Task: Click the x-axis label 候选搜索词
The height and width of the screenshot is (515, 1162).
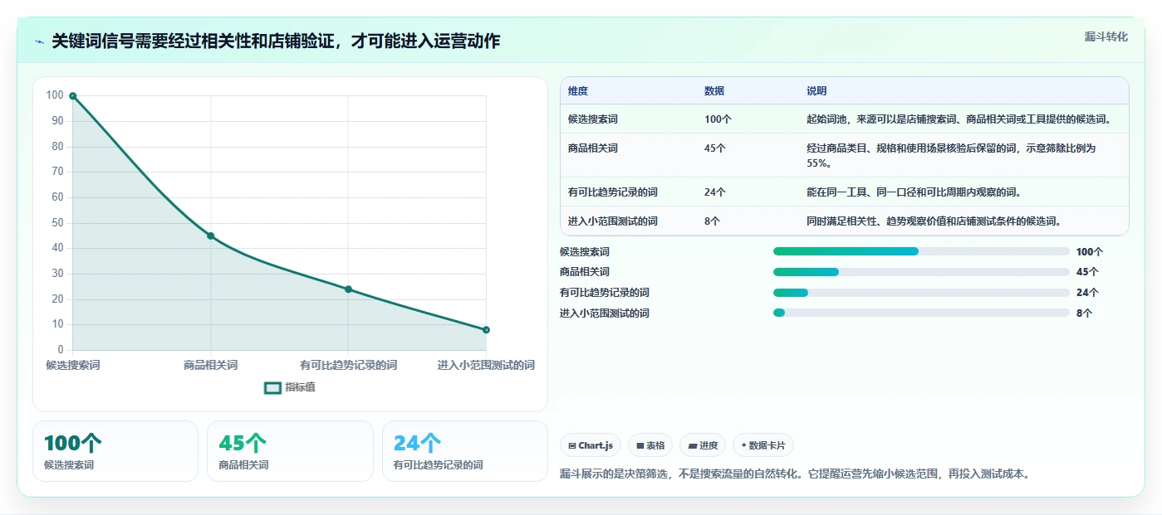Action: tap(73, 365)
